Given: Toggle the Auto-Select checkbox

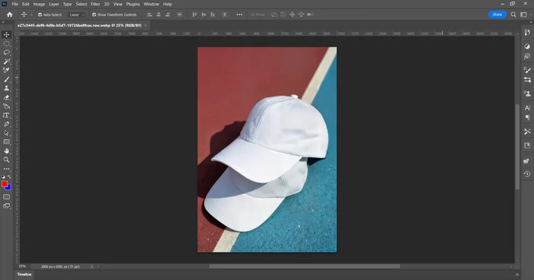Looking at the screenshot, I should pyautogui.click(x=40, y=15).
